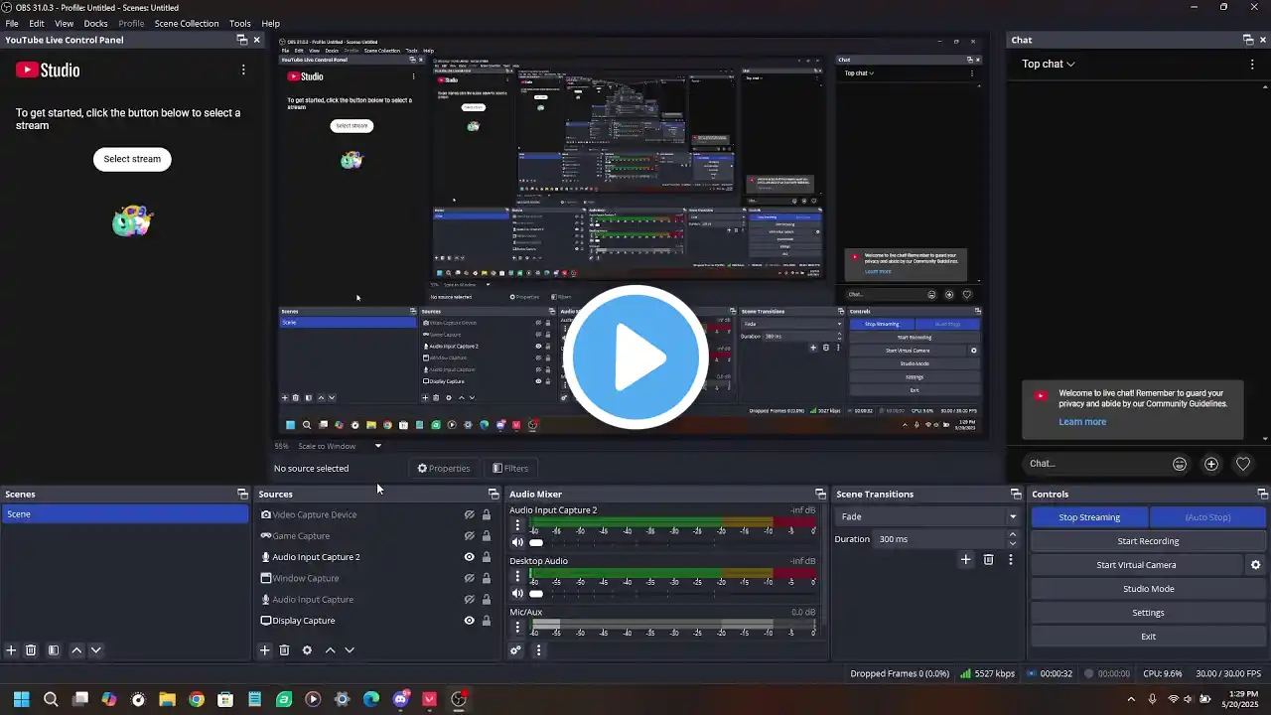Remove selected source with trash icon

[284, 650]
